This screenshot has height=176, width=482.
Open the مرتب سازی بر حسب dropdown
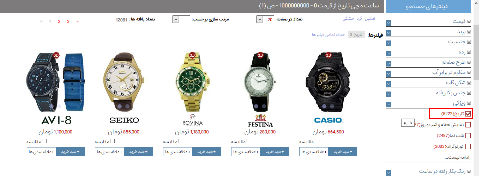[x=182, y=19]
